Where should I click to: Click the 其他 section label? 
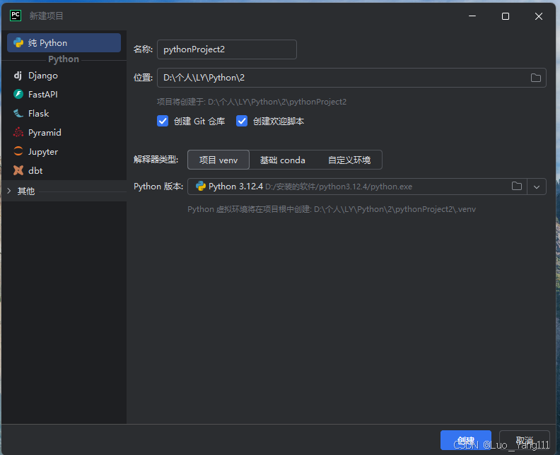click(x=26, y=191)
